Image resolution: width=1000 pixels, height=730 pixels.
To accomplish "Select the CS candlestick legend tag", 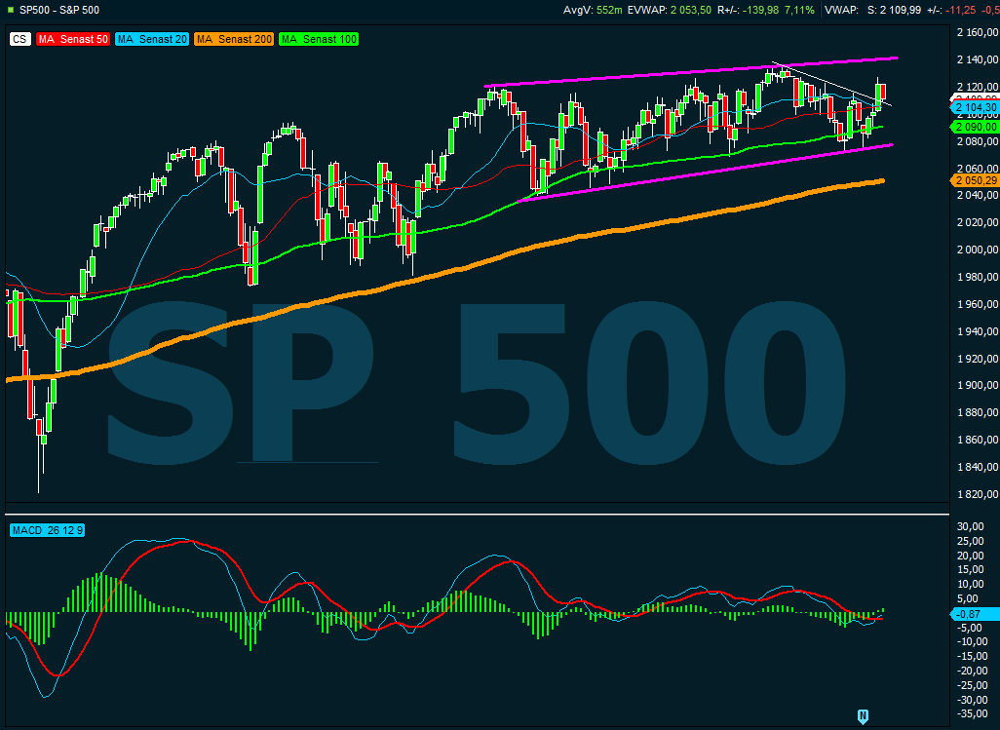I will click(x=19, y=40).
